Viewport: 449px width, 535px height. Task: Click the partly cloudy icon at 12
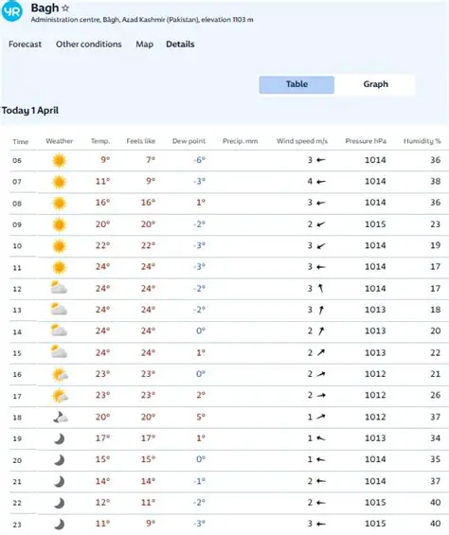click(59, 288)
